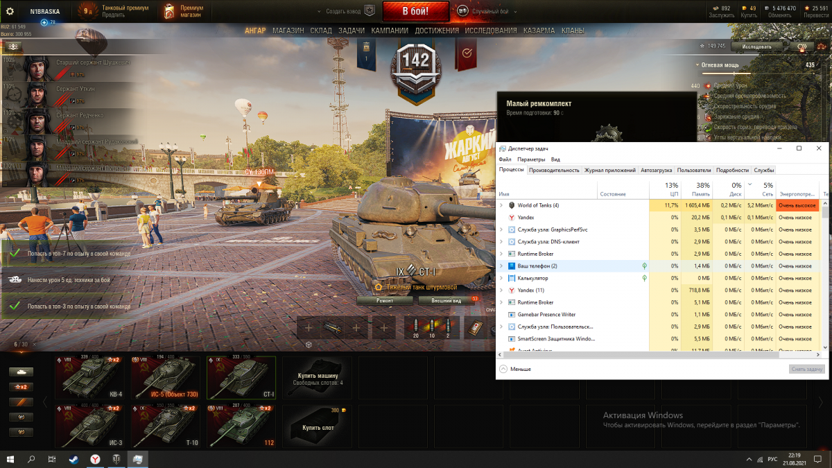Image resolution: width=832 pixels, height=468 pixels.
Task: Add equipment in first empty plus slot
Action: 309,328
